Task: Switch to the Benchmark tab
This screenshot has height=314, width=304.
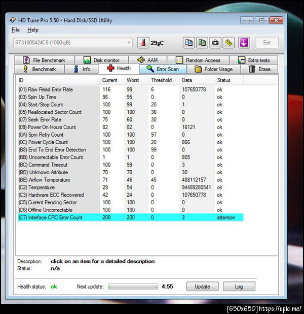Action: (x=40, y=69)
